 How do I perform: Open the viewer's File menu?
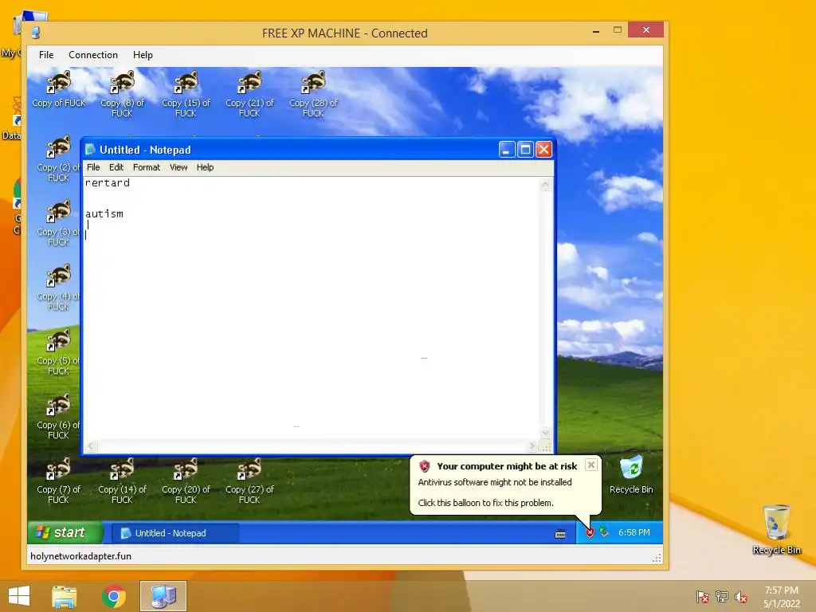(46, 55)
